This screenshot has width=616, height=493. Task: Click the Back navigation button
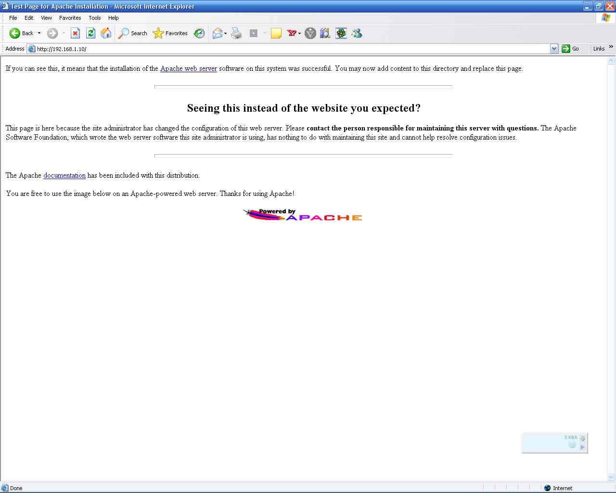click(21, 33)
